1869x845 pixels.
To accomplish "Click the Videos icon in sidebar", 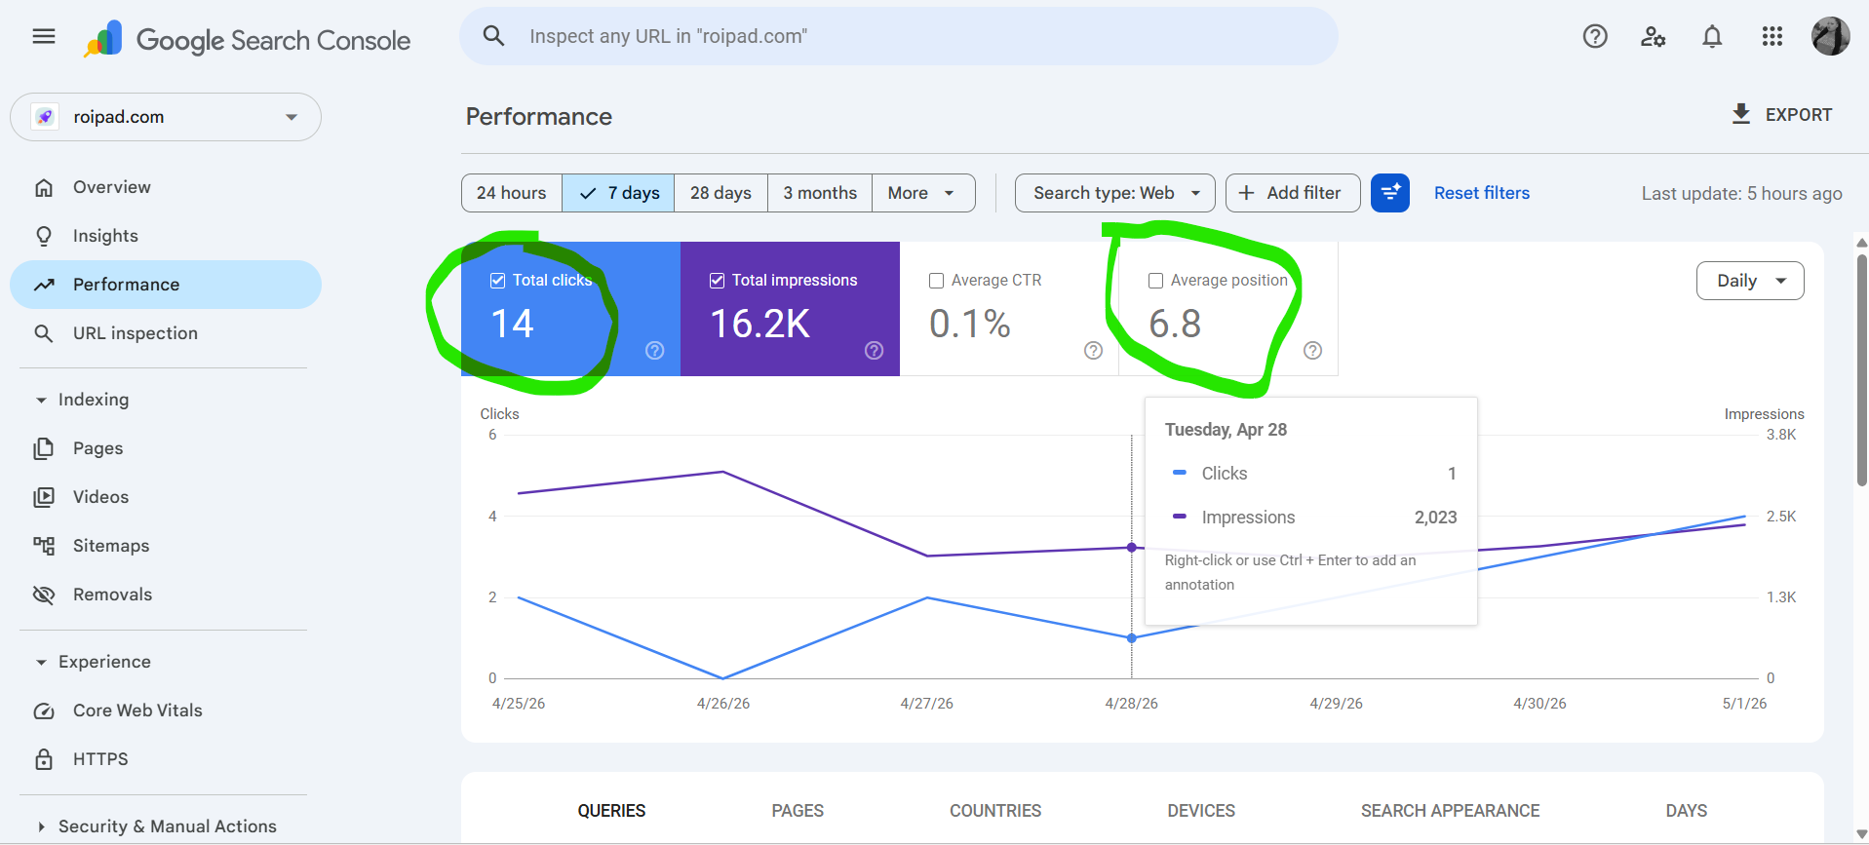I will (x=44, y=497).
